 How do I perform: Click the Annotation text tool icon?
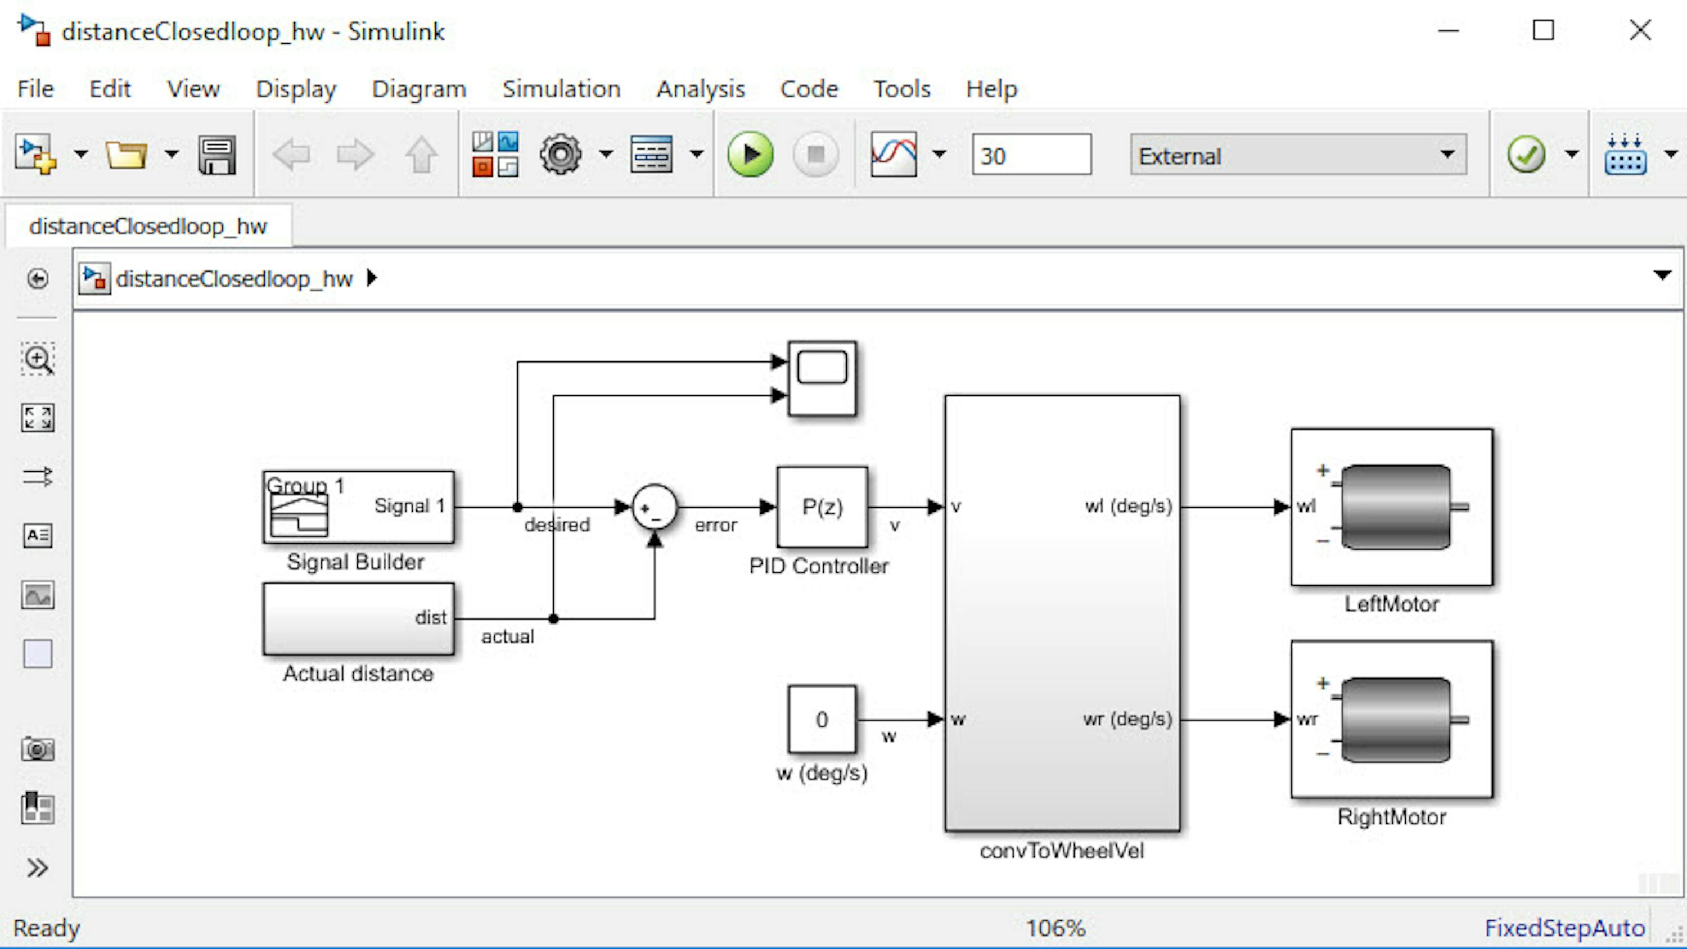coord(37,536)
